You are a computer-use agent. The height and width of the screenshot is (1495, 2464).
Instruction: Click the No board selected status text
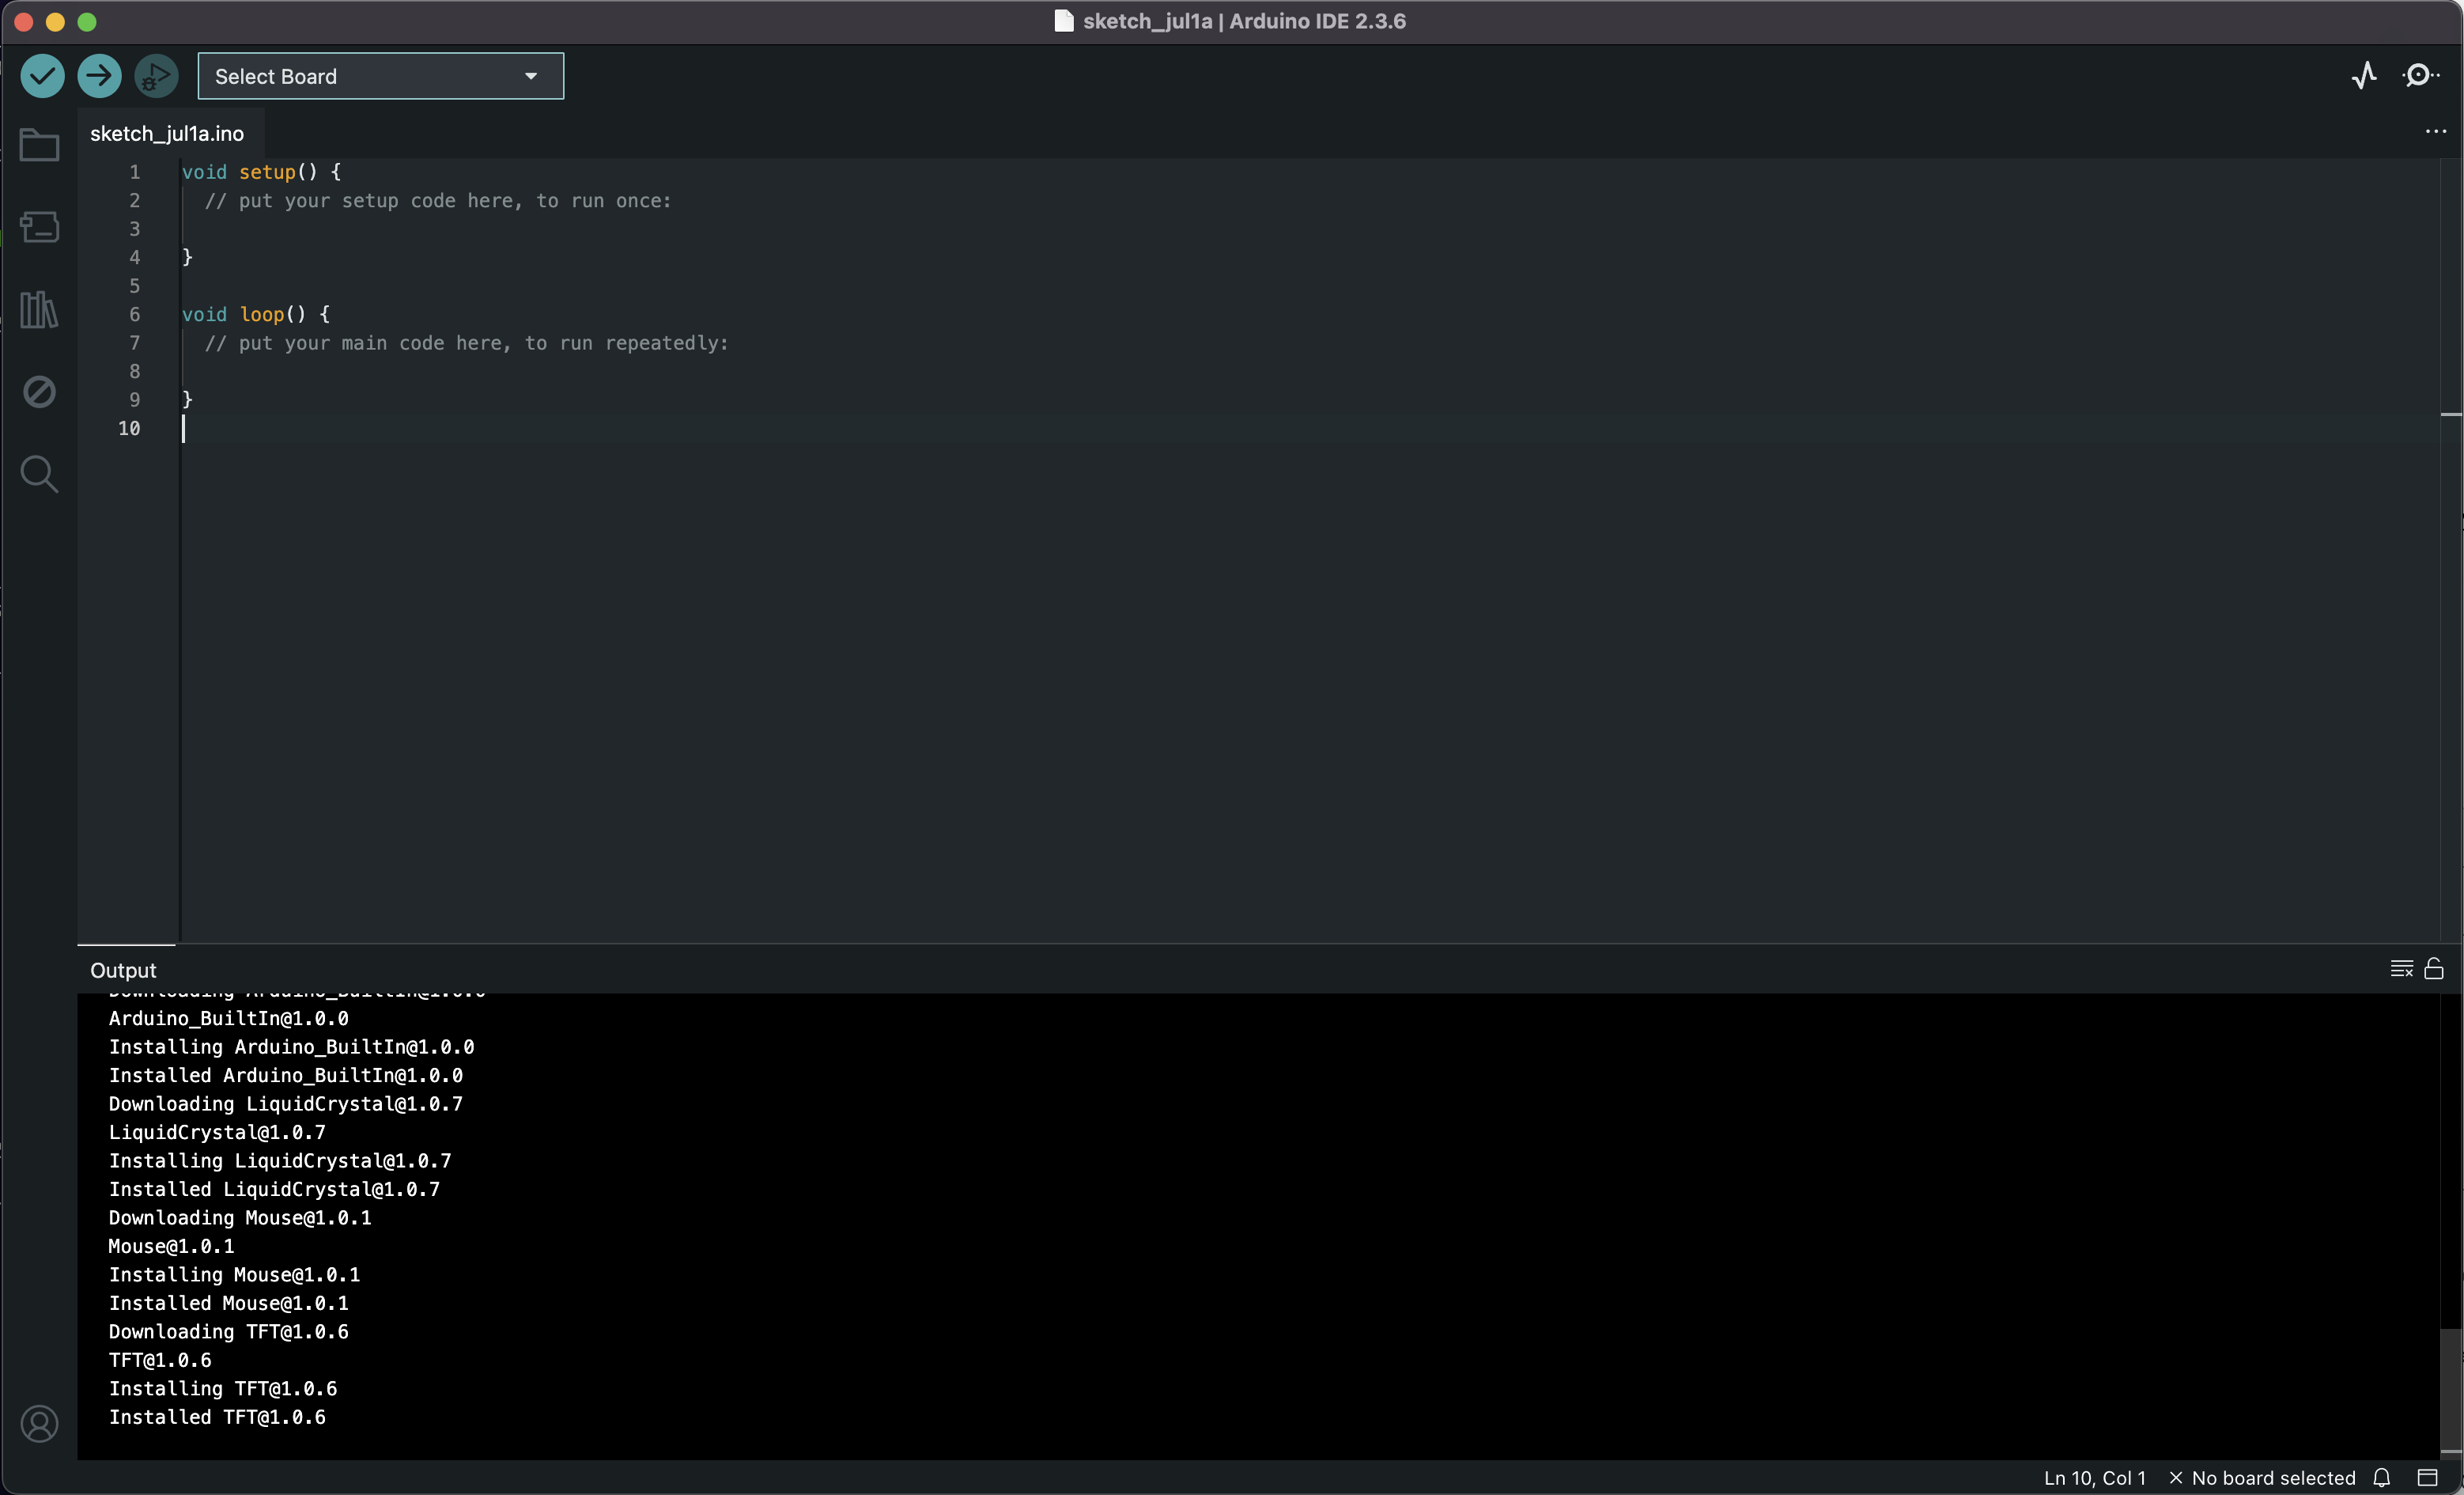click(2272, 1477)
